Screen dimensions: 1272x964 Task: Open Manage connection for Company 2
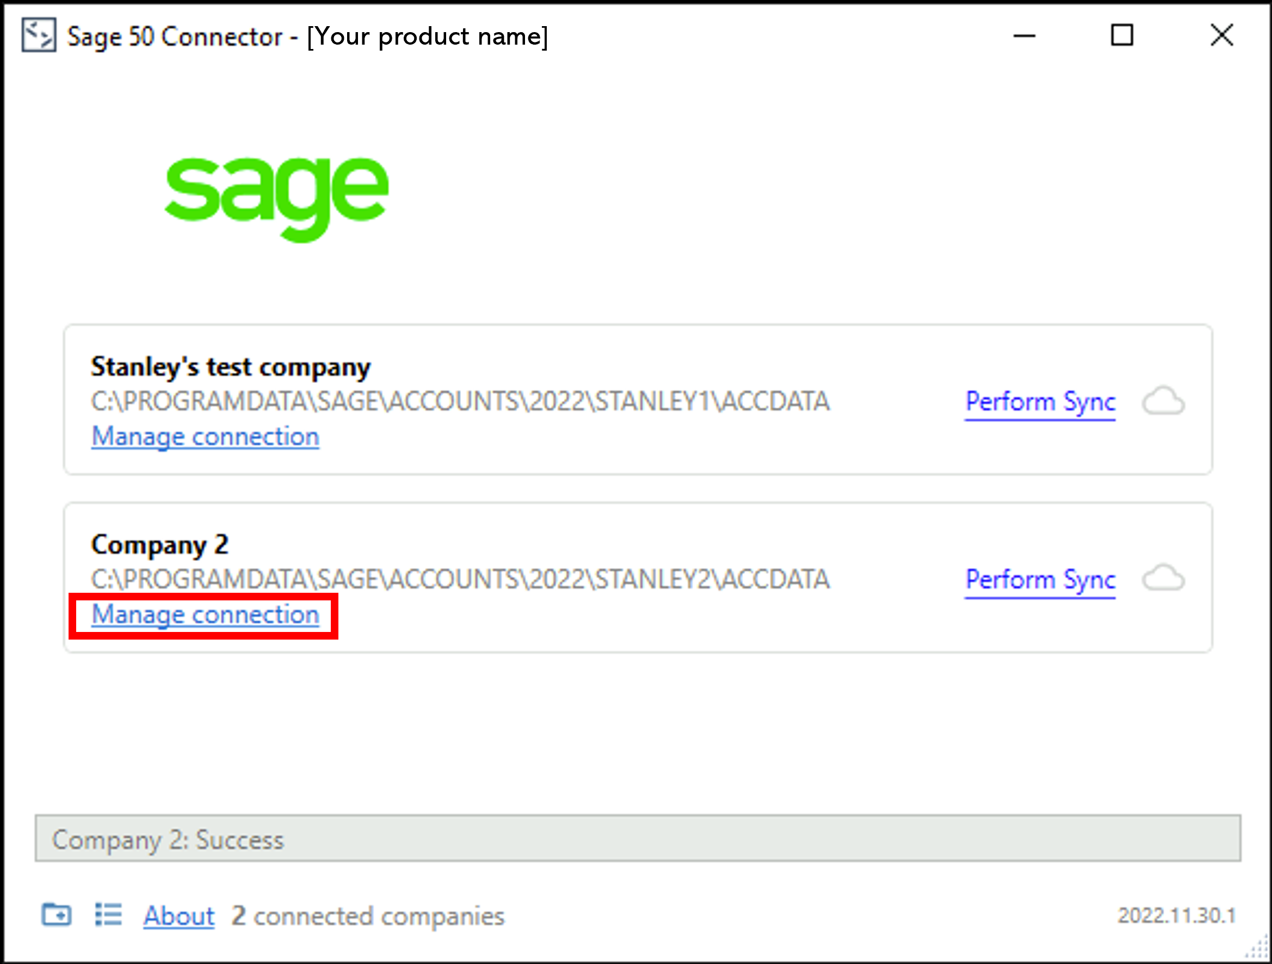[205, 615]
